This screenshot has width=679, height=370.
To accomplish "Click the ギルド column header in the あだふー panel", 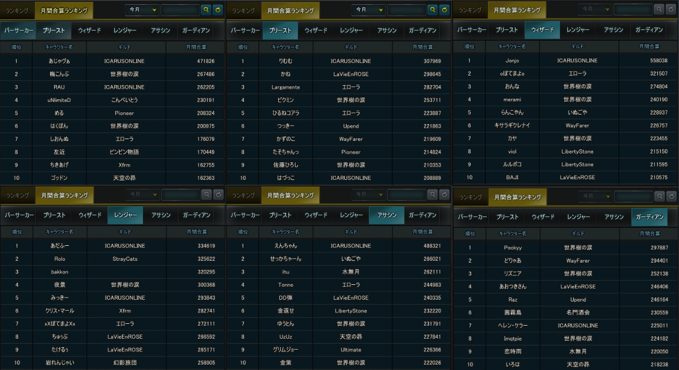I will 125,231.
